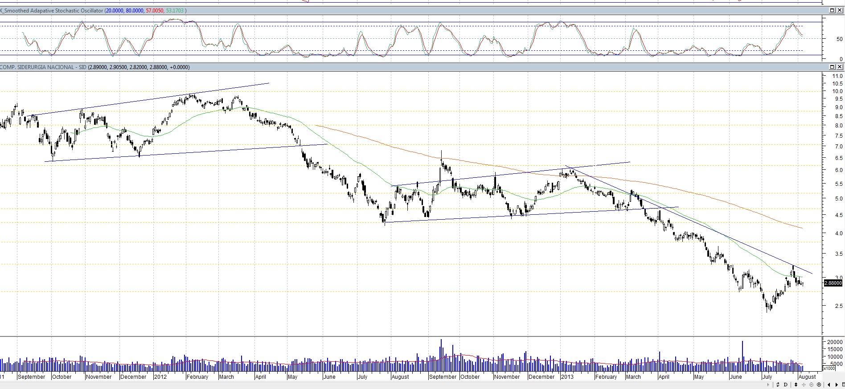
Task: Maximize the Stochastic Oscillator pane
Action: pyautogui.click(x=832, y=10)
